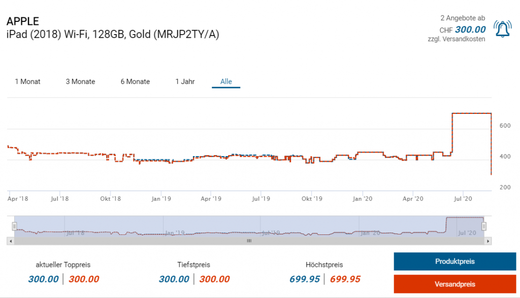
Task: Click the scrollbar thumb grip
Action: (x=249, y=241)
